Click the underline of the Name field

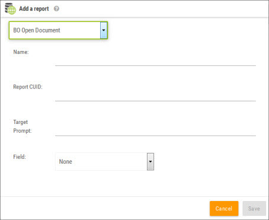coord(155,65)
